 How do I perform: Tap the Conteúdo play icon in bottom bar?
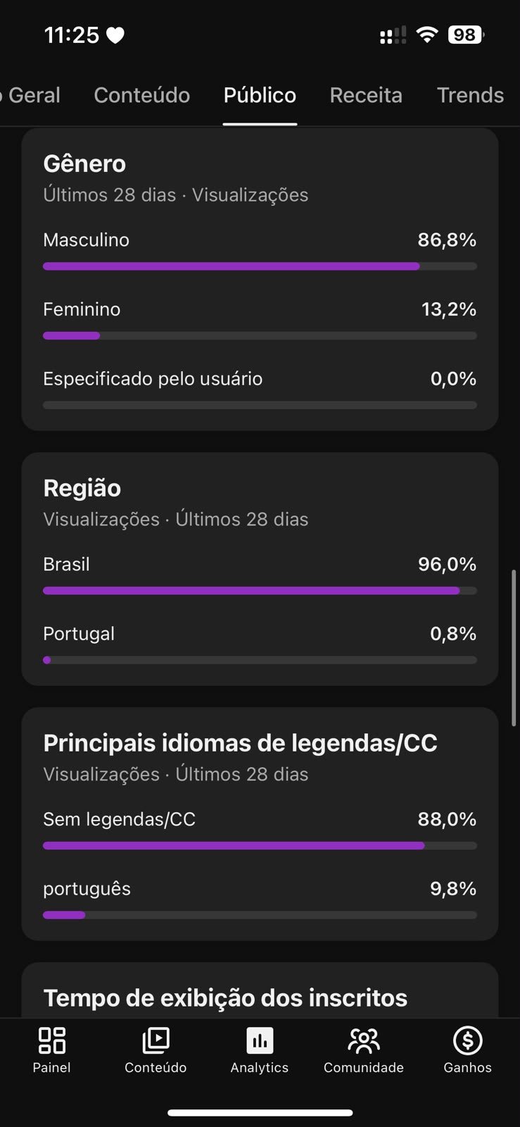(x=156, y=1040)
